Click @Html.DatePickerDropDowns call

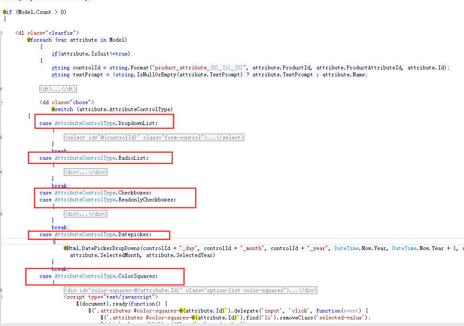(x=102, y=248)
